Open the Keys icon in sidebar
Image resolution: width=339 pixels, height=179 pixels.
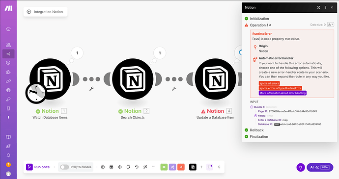click(x=8, y=100)
